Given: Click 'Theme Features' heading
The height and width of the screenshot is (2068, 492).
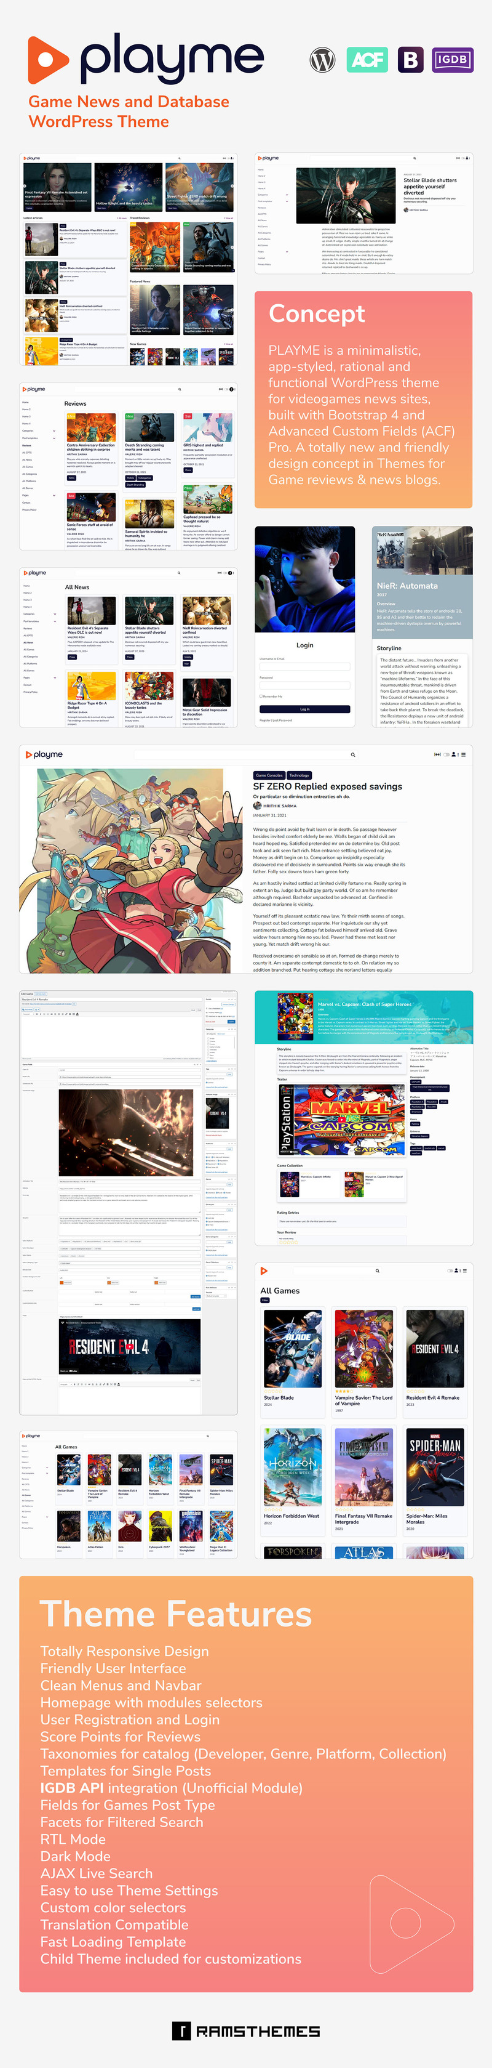Looking at the screenshot, I should pyautogui.click(x=177, y=1614).
